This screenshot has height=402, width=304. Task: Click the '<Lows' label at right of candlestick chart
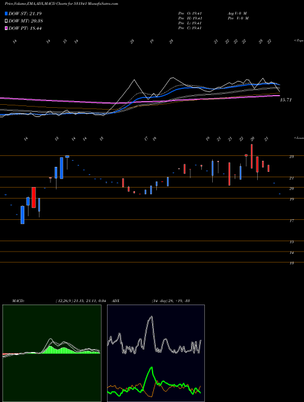[x=299, y=138]
